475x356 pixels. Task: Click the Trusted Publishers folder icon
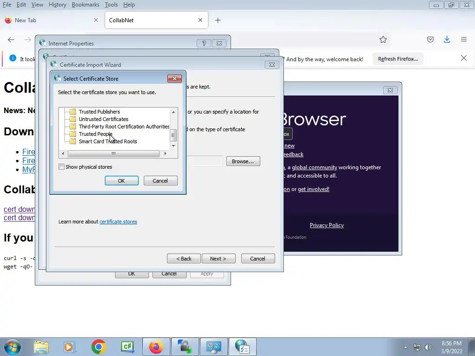(73, 112)
